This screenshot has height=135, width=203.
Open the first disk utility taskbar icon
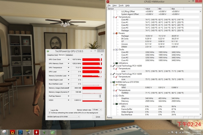coord(4,132)
